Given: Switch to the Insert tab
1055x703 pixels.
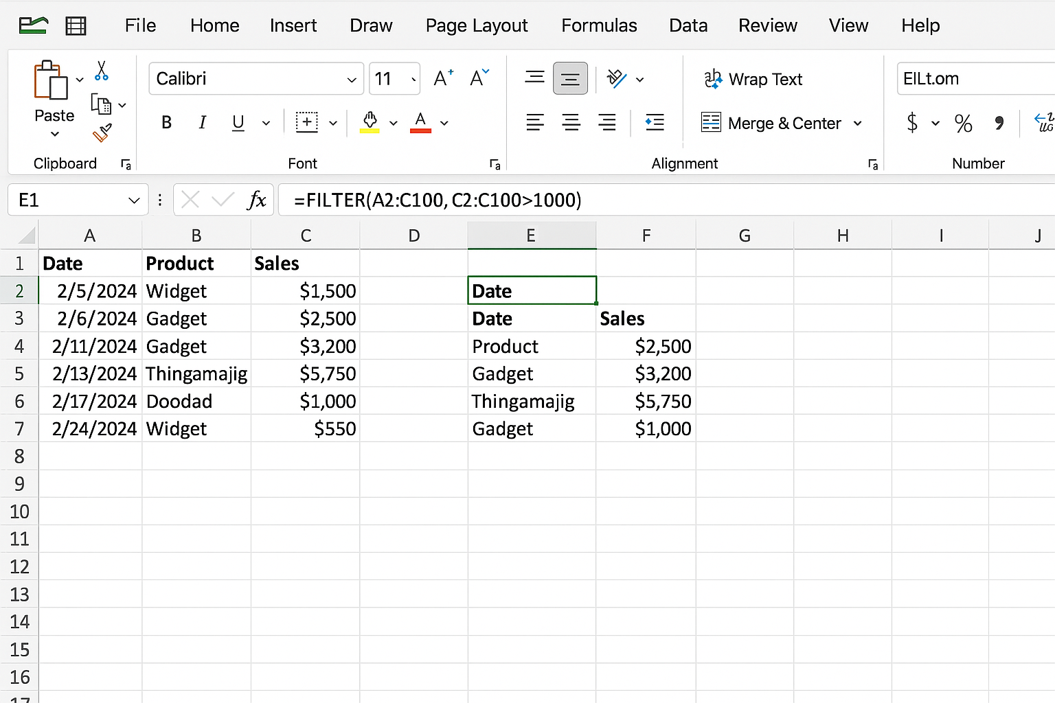Looking at the screenshot, I should tap(293, 25).
